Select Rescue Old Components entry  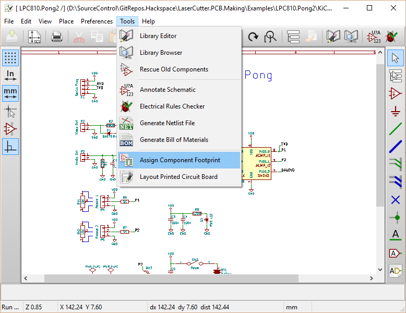[x=179, y=69]
